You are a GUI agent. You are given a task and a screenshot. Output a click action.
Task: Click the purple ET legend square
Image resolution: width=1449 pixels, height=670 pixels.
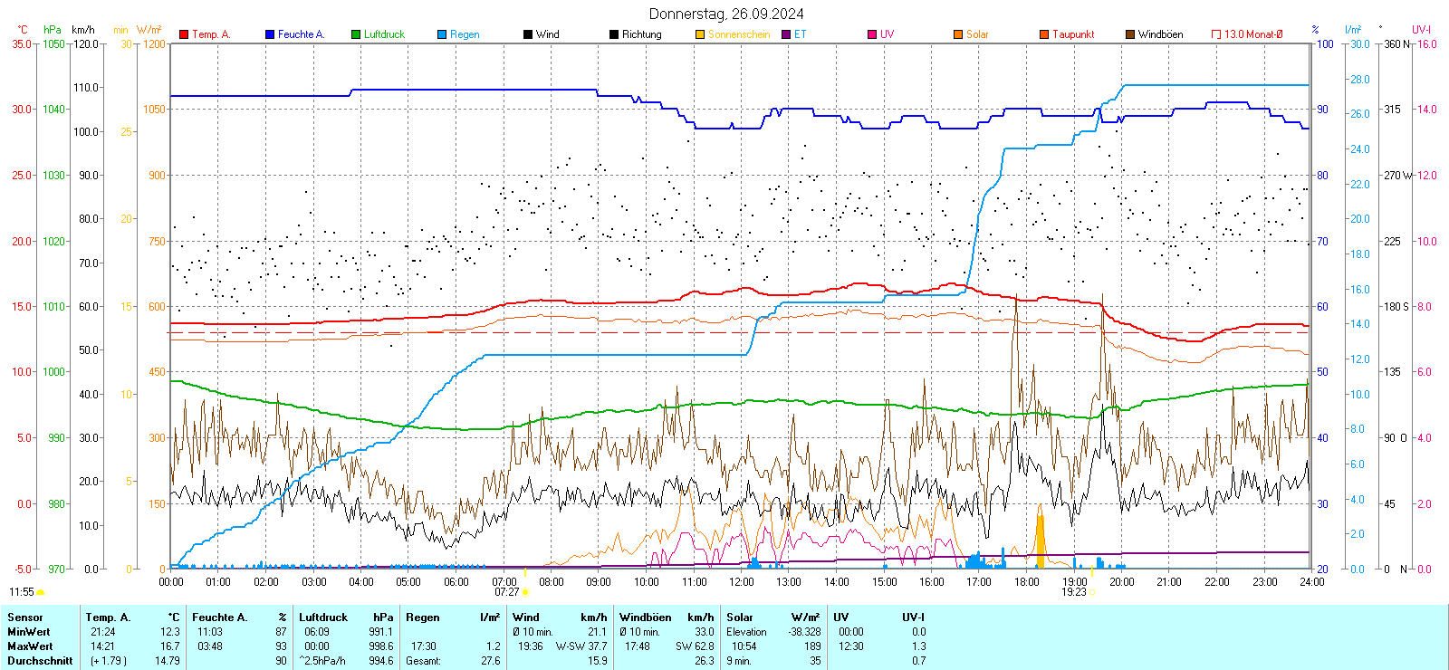[x=786, y=34]
